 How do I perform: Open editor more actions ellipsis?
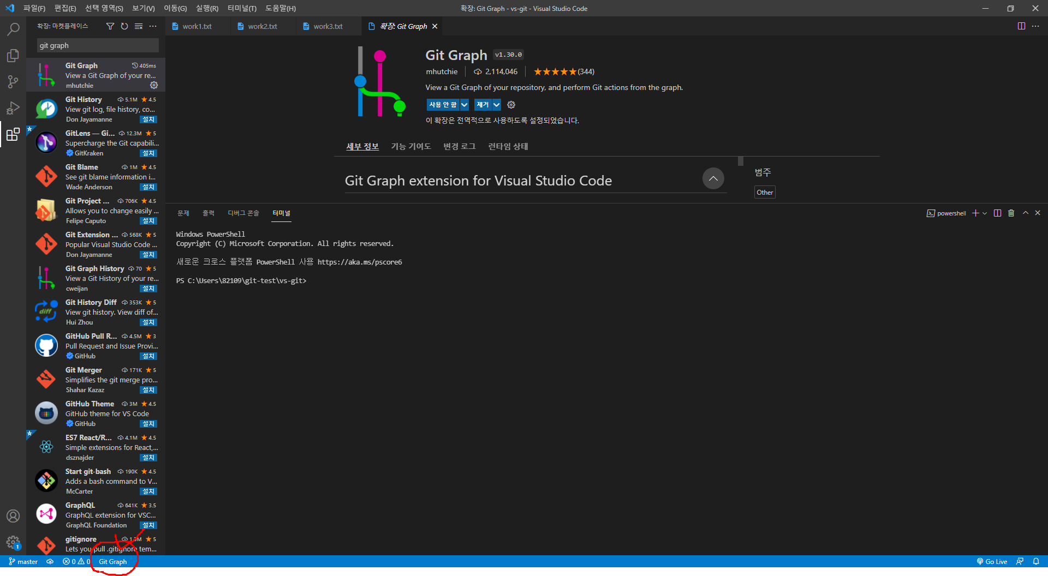[x=1035, y=26]
